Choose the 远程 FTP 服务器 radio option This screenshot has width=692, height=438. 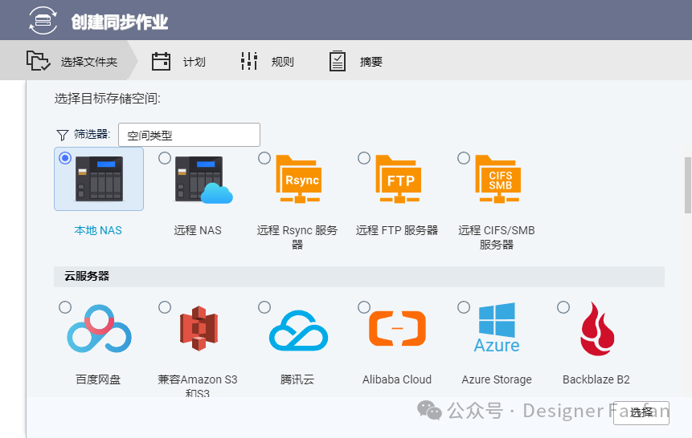(x=364, y=158)
